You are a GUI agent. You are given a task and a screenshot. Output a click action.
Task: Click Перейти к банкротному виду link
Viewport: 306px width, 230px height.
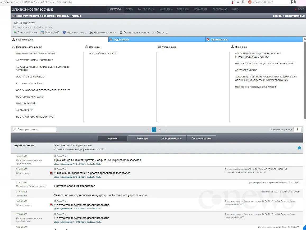click(x=289, y=16)
